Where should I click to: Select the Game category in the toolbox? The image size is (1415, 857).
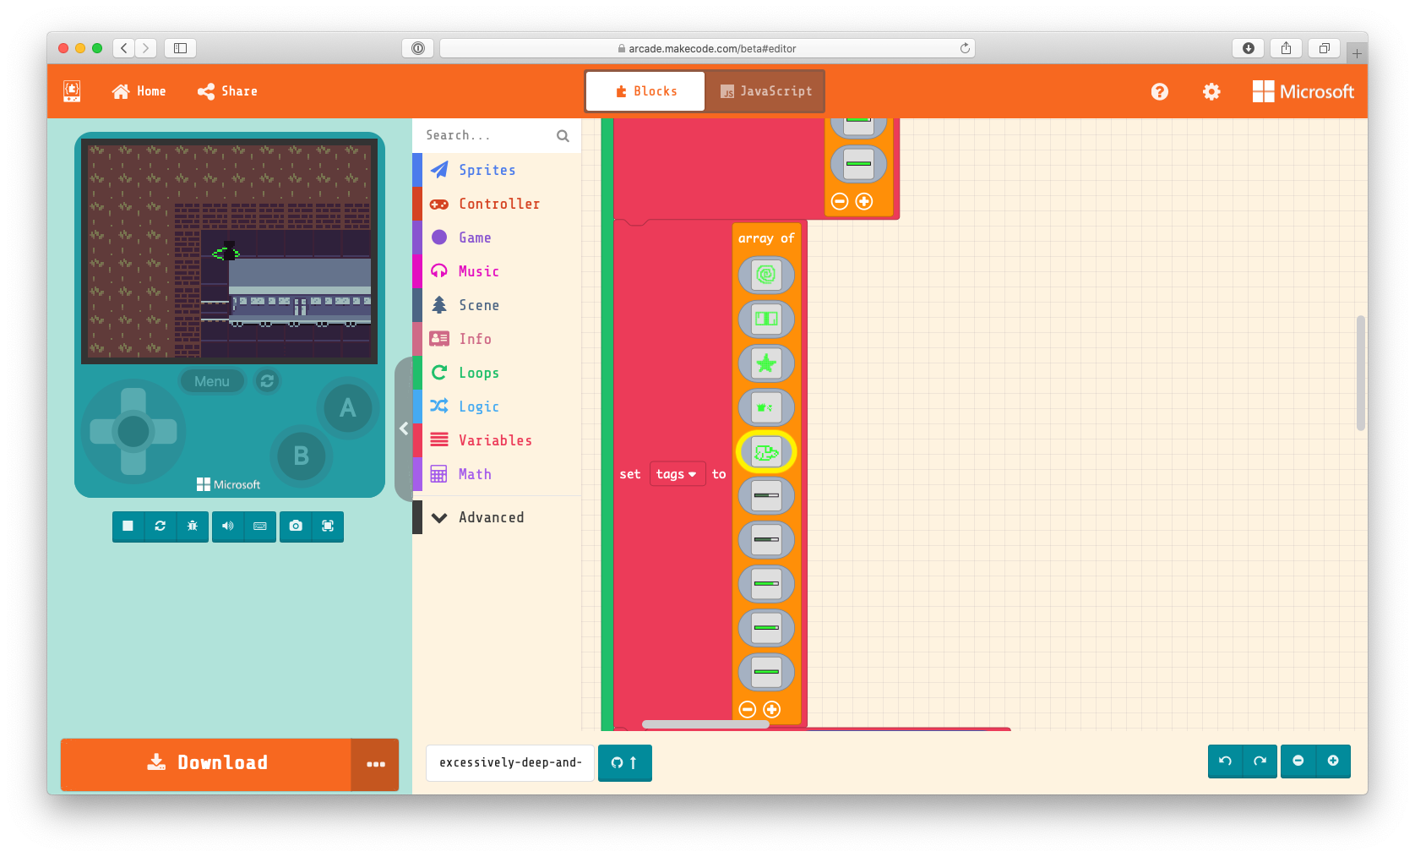pyautogui.click(x=497, y=237)
